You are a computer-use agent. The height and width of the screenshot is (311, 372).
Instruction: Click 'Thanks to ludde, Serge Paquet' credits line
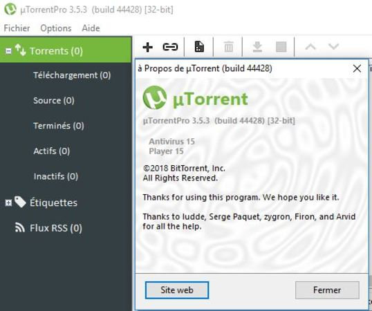click(249, 216)
